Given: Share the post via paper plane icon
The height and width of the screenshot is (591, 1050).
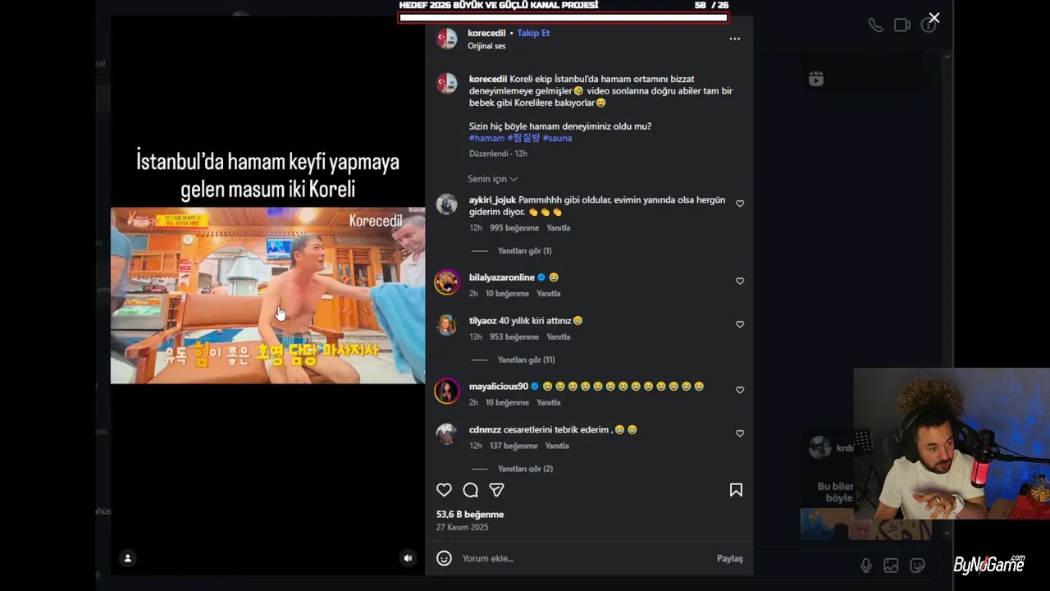Looking at the screenshot, I should [496, 490].
